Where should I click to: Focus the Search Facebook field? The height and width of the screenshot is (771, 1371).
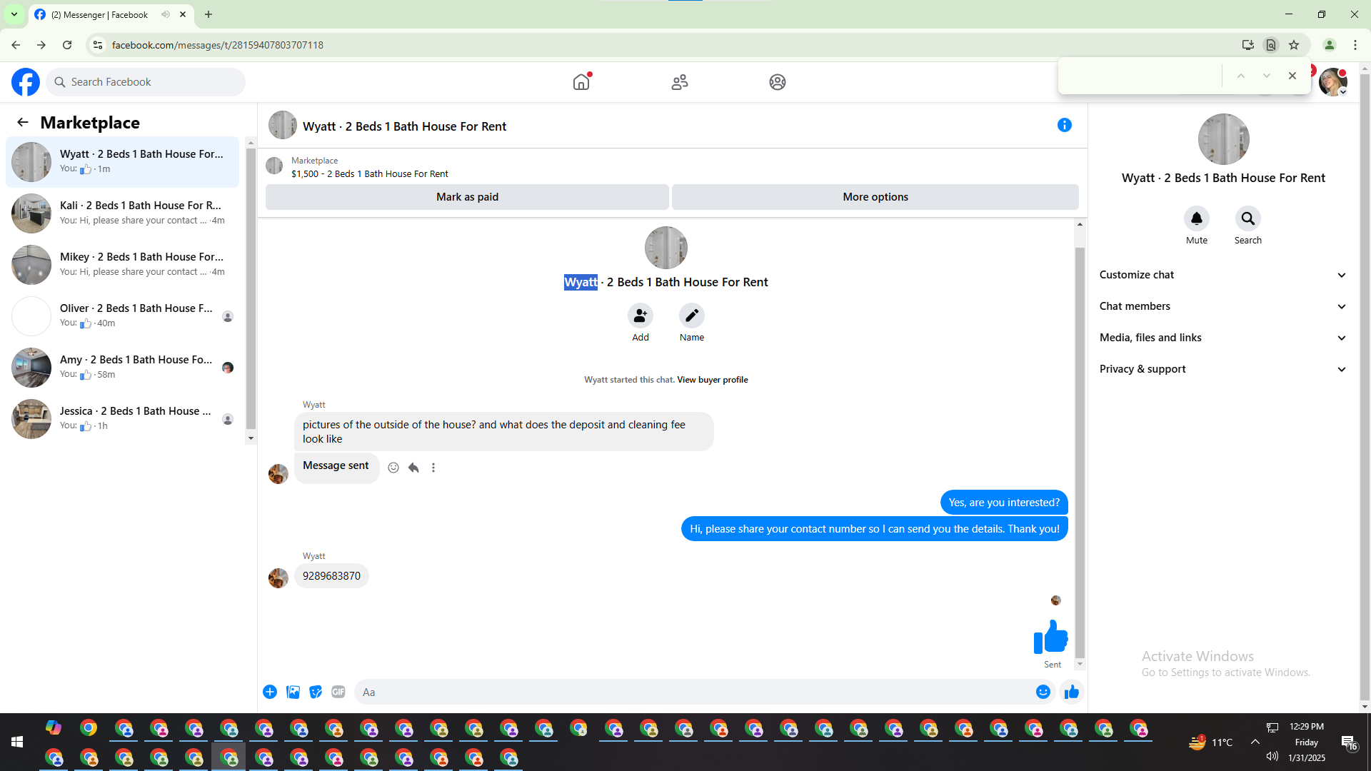click(x=146, y=82)
